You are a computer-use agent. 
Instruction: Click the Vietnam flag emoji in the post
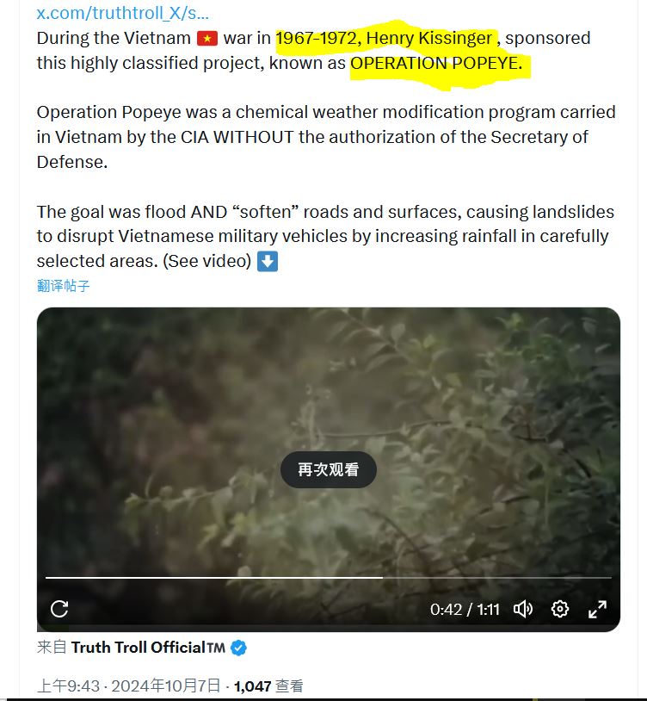[x=207, y=39]
